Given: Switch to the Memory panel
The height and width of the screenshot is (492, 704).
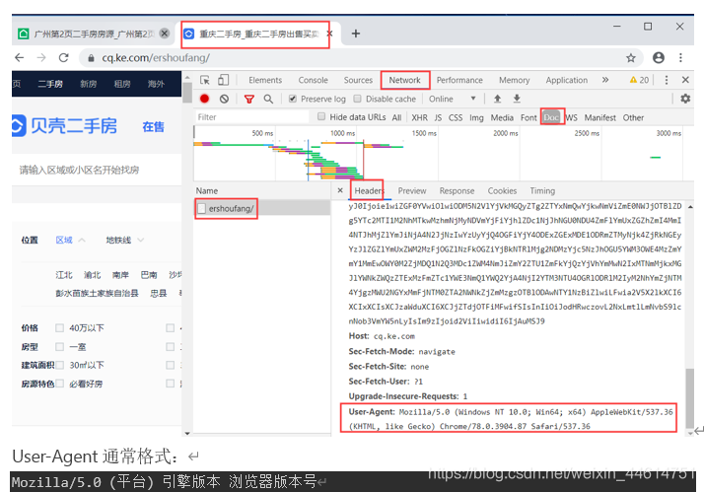Looking at the screenshot, I should coord(514,80).
